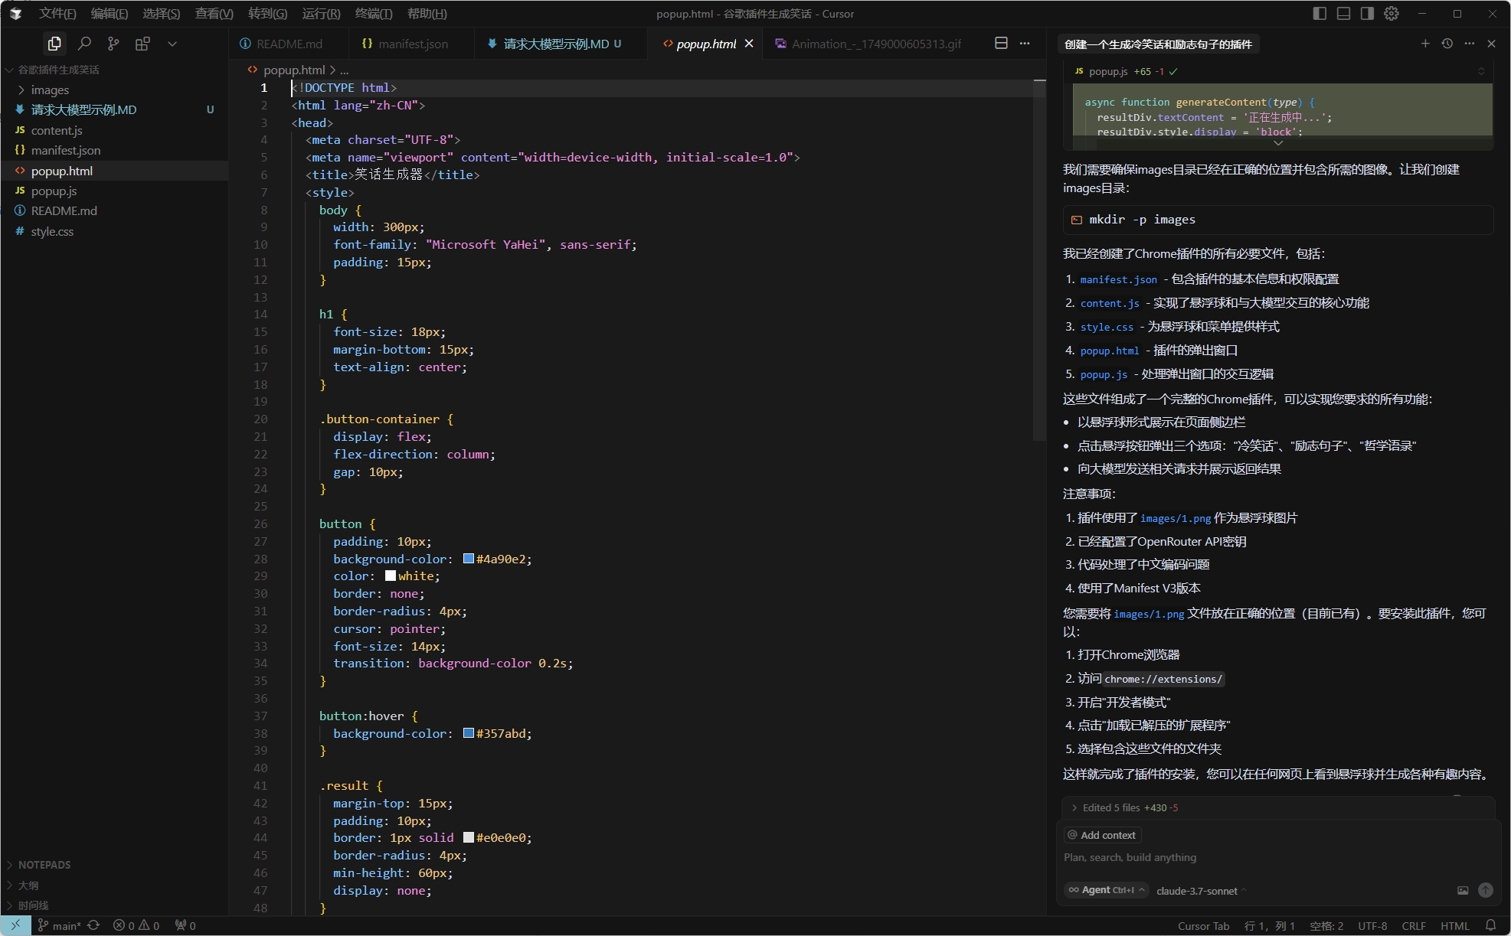Image resolution: width=1511 pixels, height=936 pixels.
Task: Toggle the AI pane layout button
Action: coord(1367,14)
